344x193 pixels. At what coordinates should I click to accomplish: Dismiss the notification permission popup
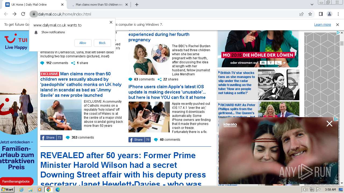pyautogui.click(x=111, y=22)
